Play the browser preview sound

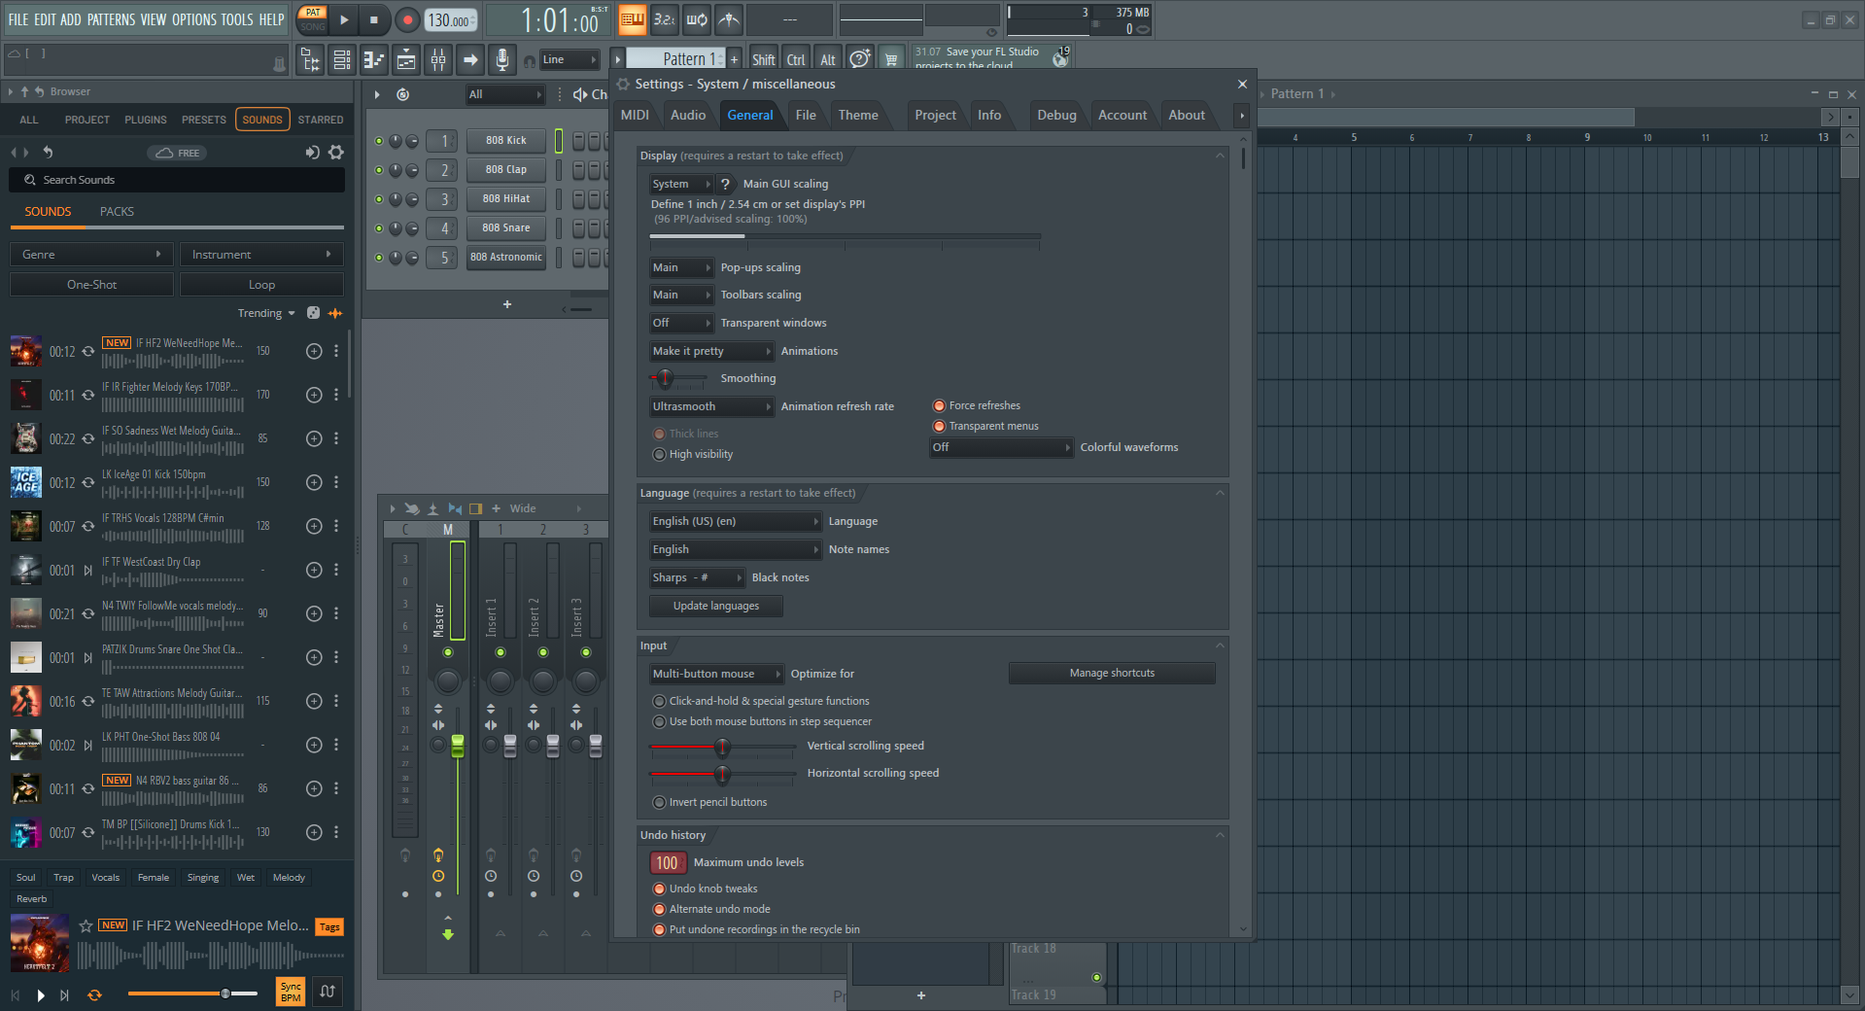coord(41,995)
